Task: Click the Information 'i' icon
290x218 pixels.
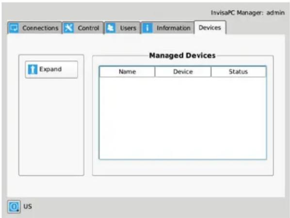Action: 147,28
